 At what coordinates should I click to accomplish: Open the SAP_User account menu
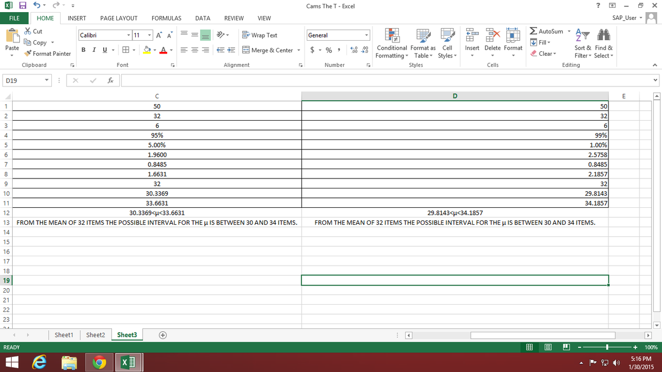point(627,18)
